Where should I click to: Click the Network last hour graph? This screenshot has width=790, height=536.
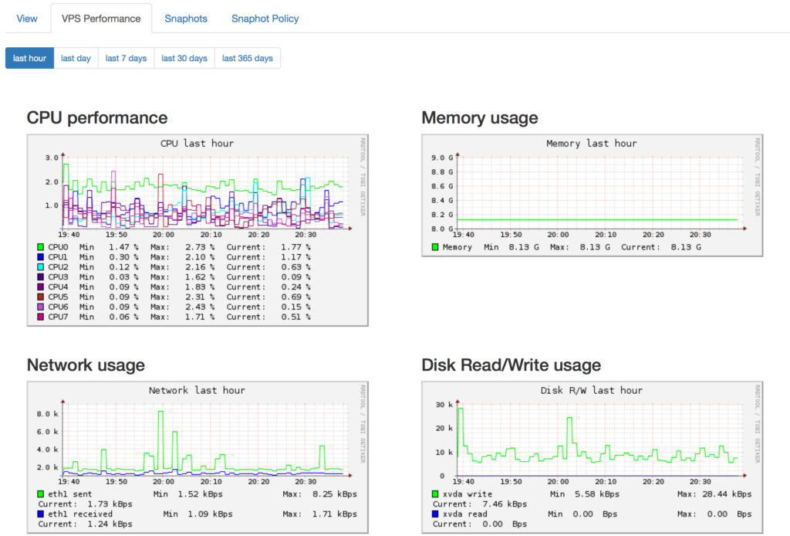[197, 457]
